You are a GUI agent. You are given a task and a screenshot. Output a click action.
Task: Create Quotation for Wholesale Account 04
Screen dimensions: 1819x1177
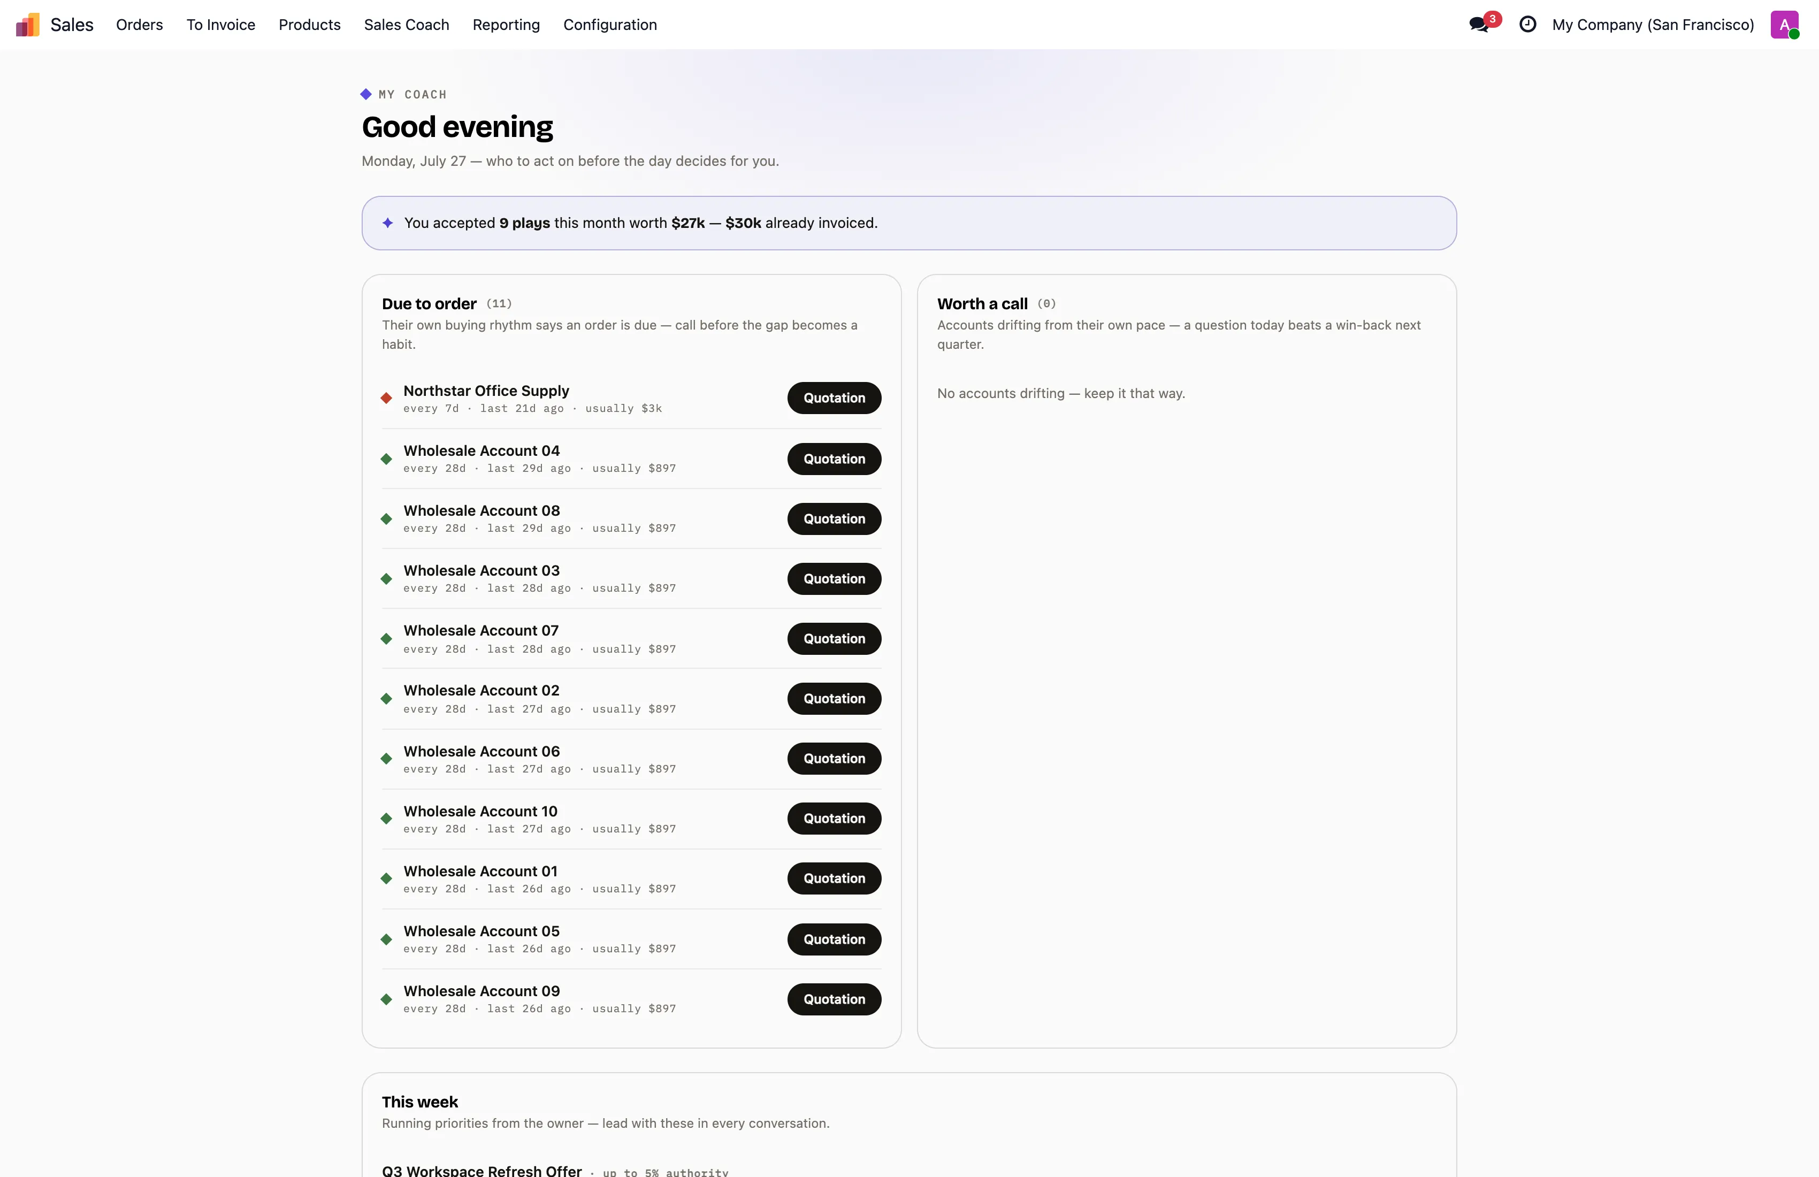pyautogui.click(x=835, y=460)
